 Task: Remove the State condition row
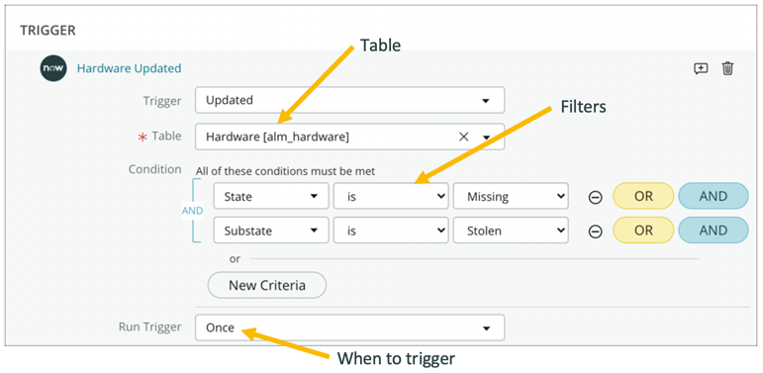tap(595, 197)
